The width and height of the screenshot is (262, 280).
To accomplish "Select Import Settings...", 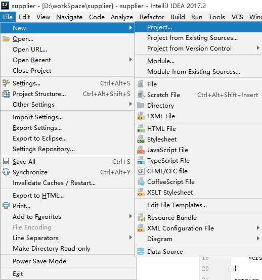I will 68,117.
